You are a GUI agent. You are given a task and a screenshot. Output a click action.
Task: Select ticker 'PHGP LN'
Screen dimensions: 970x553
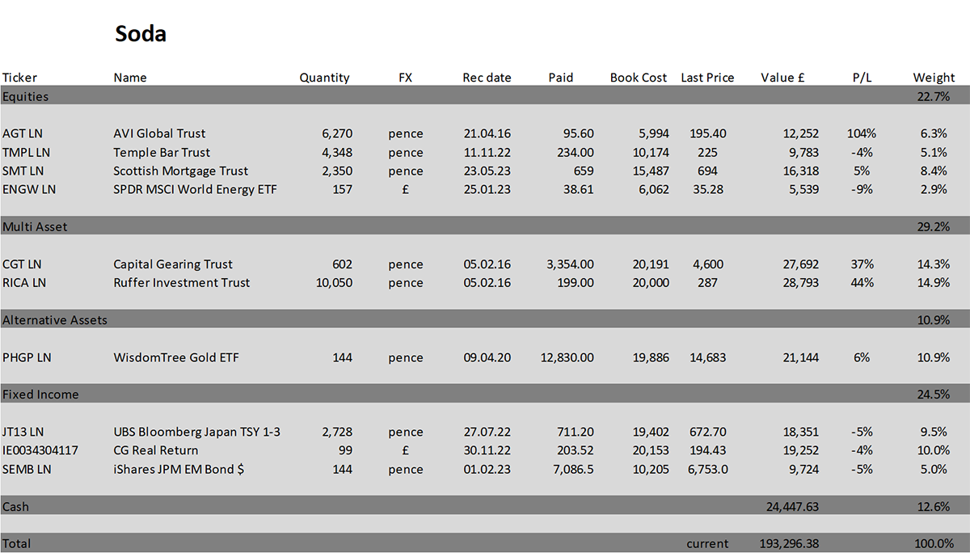(27, 357)
